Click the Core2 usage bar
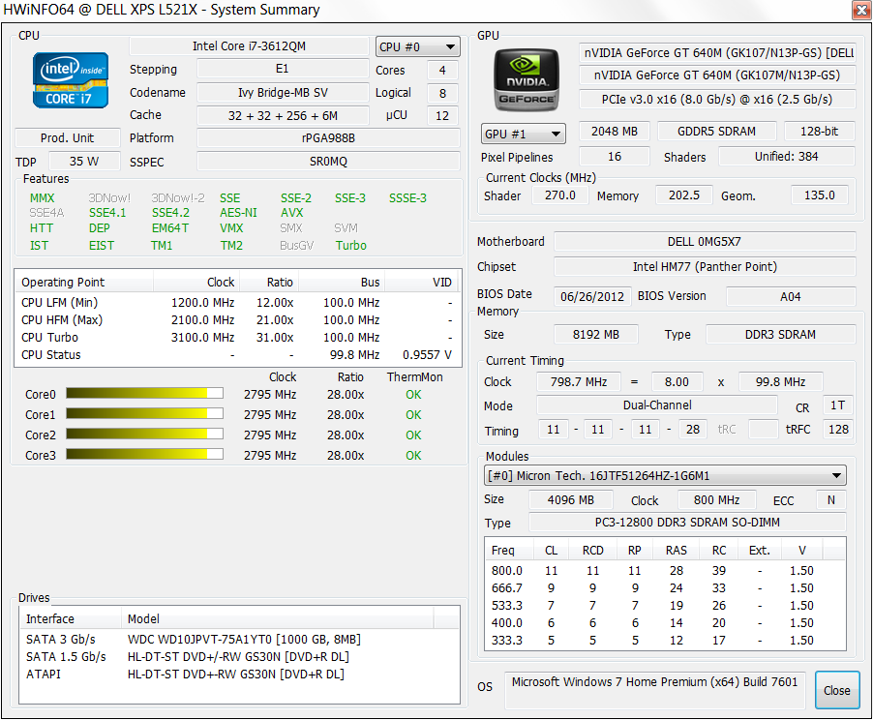This screenshot has width=873, height=720. 145,434
